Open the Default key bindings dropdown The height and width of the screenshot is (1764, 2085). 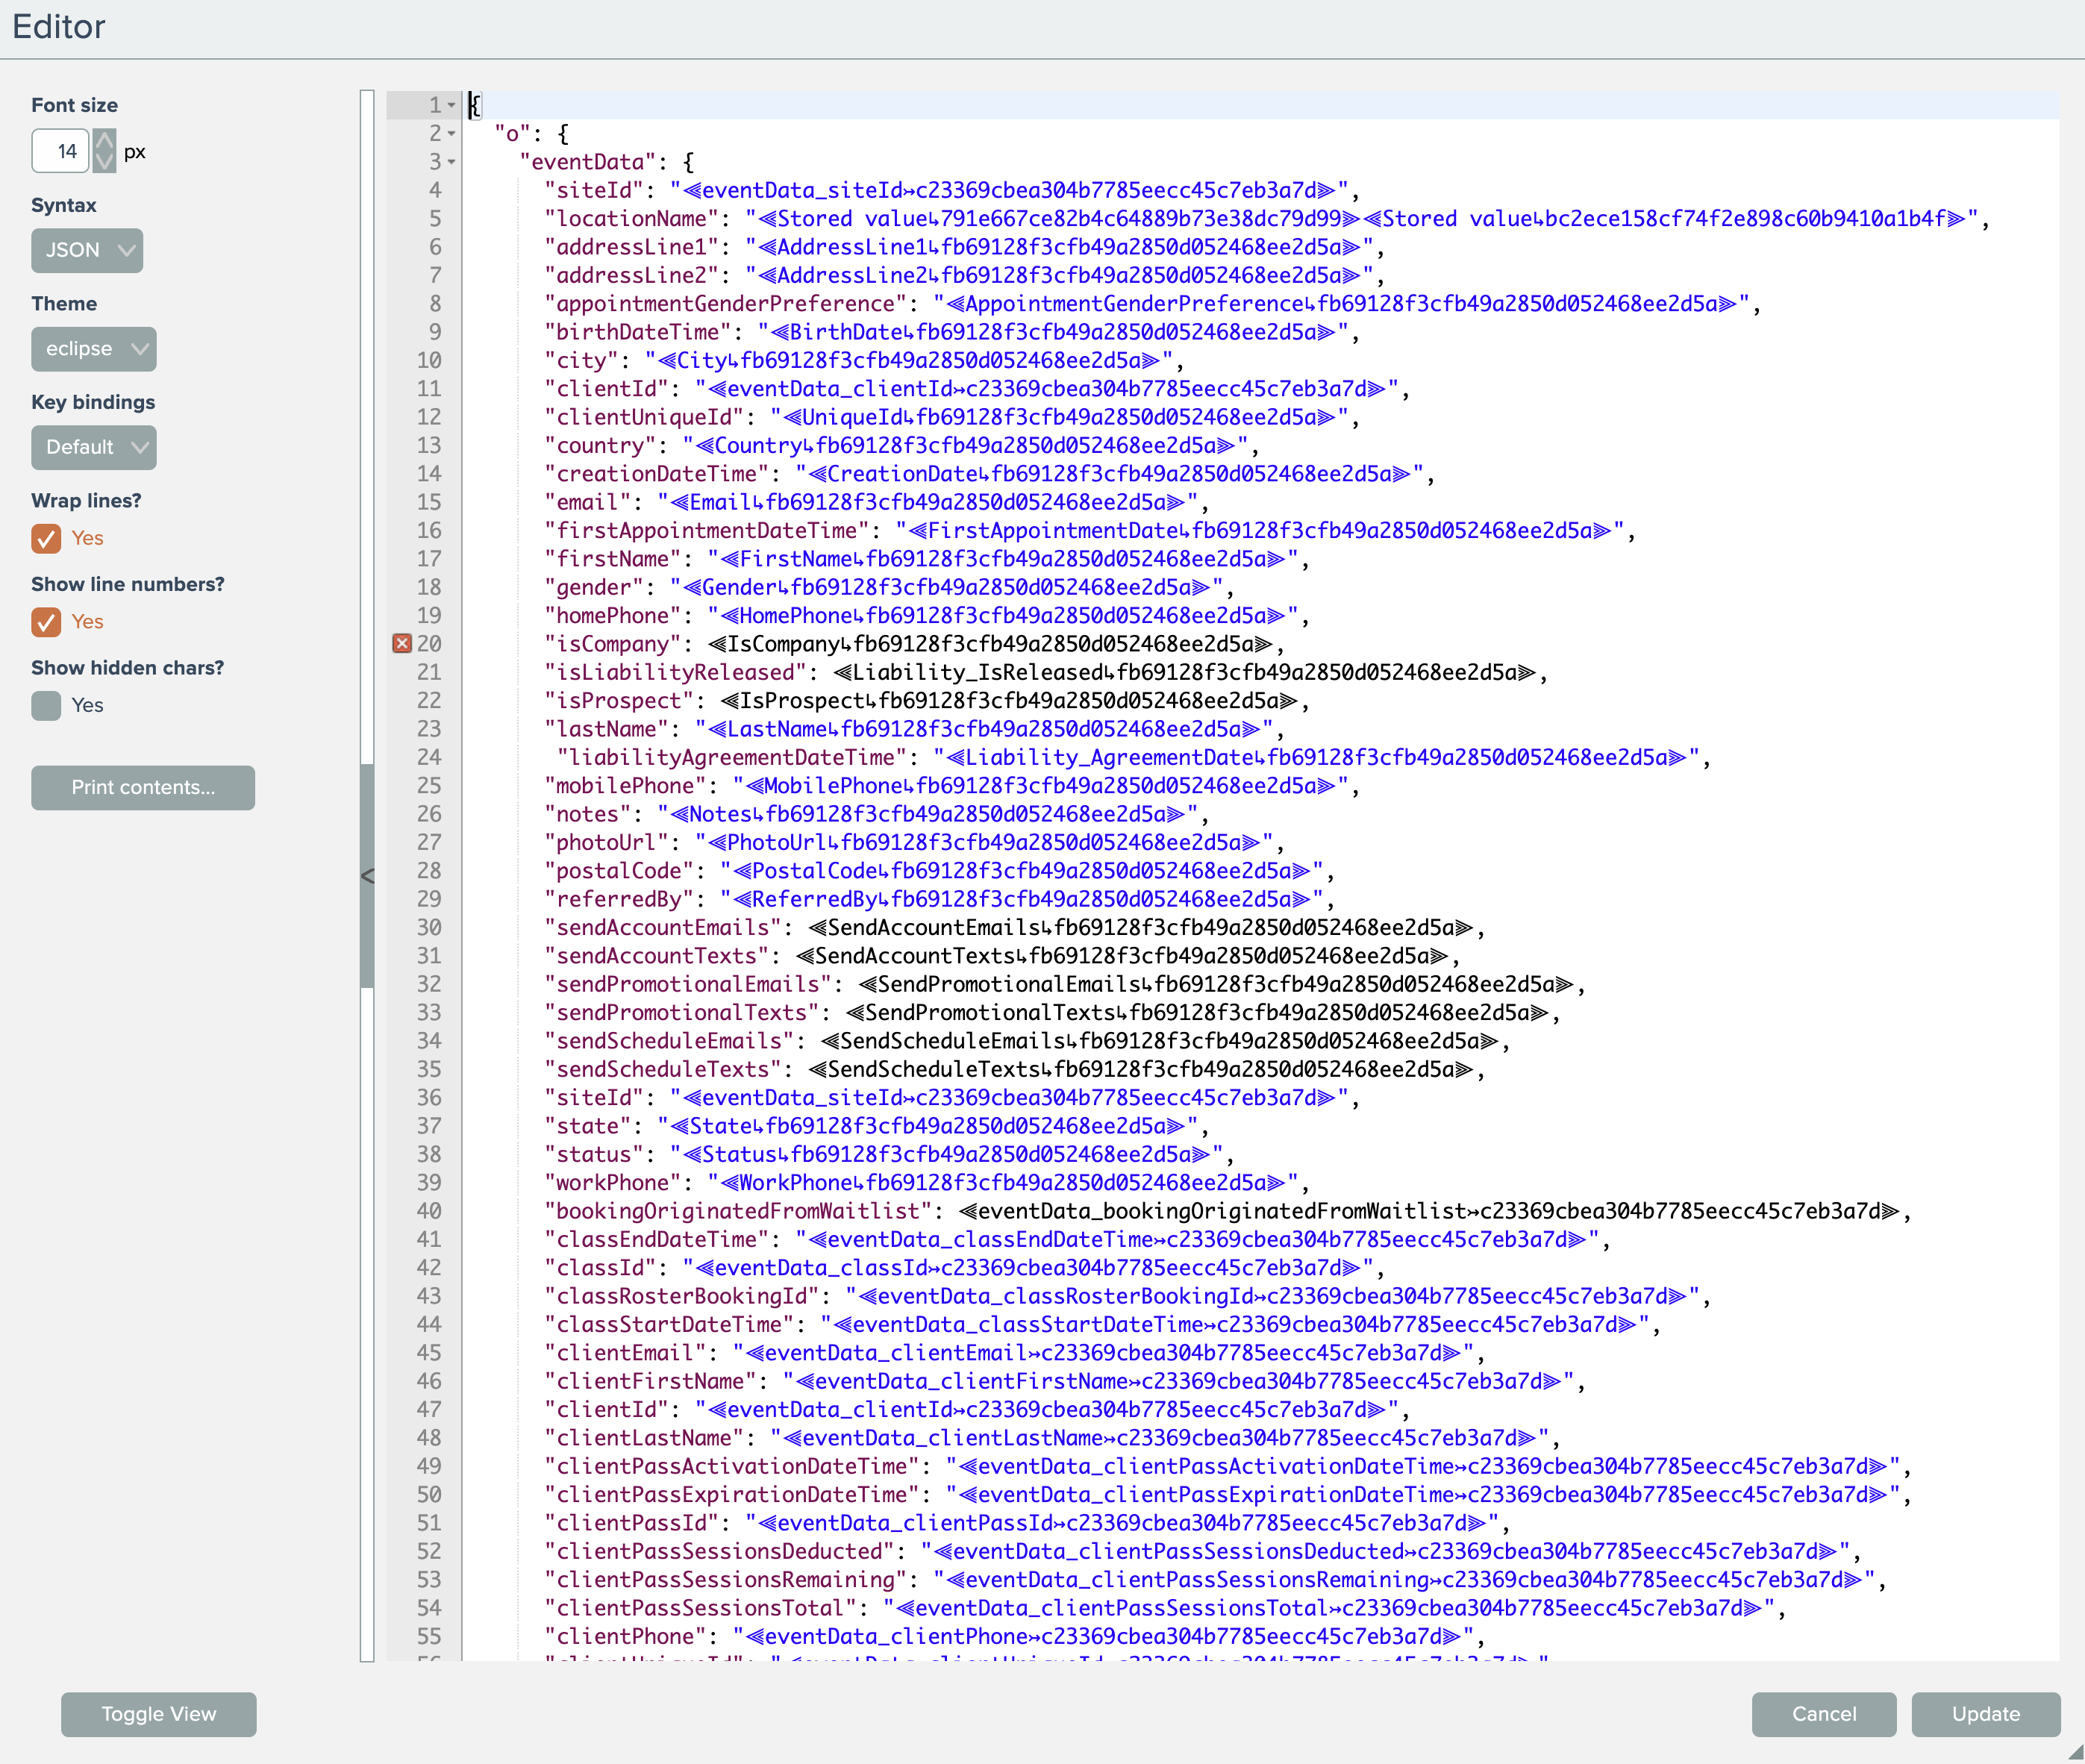coord(94,447)
